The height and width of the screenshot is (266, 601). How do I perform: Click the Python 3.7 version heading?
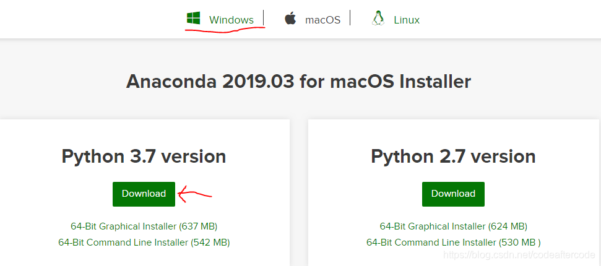pos(144,156)
